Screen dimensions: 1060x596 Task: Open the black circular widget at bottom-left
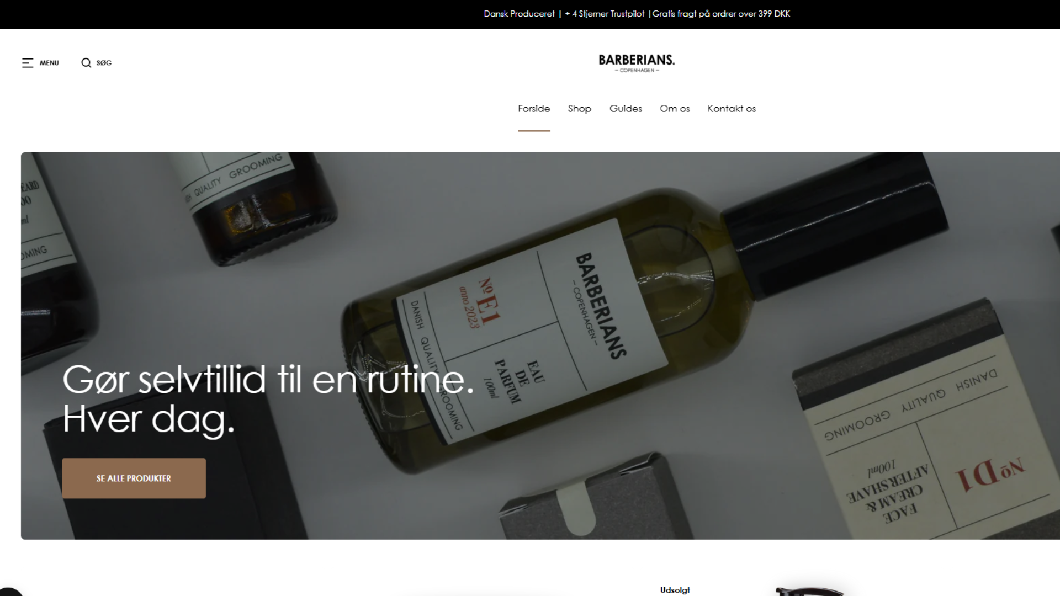coord(8,592)
